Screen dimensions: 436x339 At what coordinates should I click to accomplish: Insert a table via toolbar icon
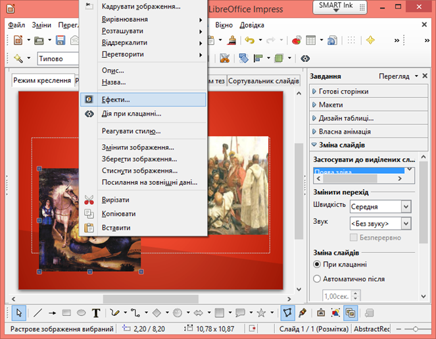point(311,40)
